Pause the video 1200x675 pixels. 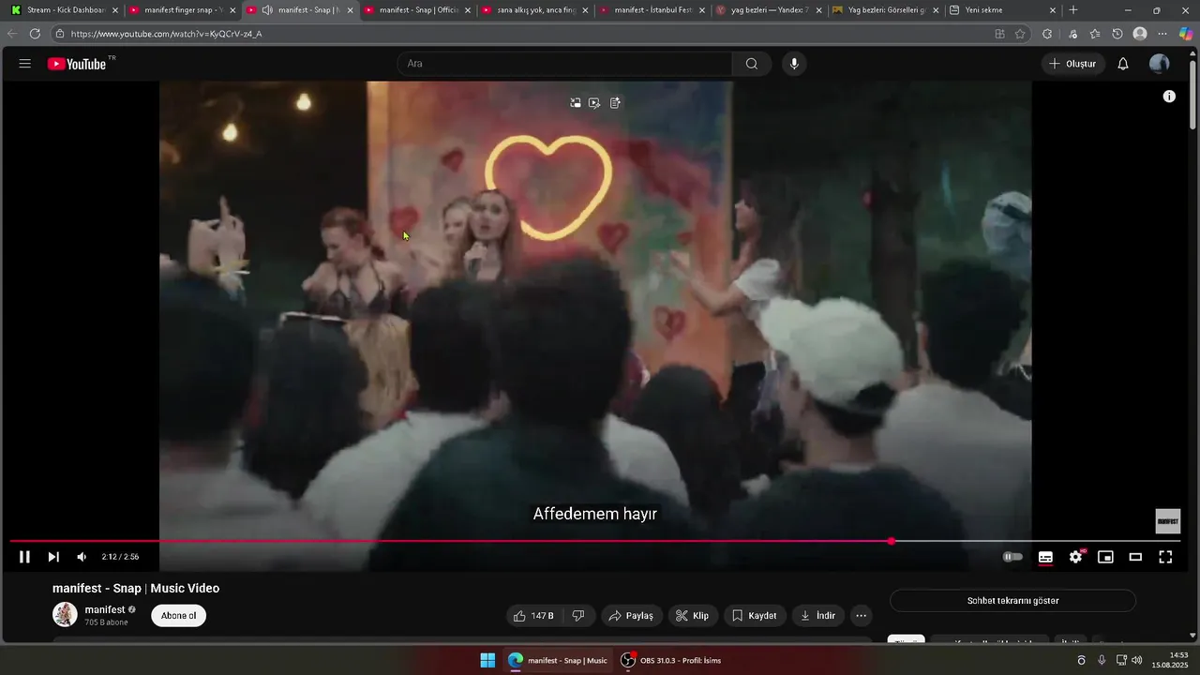24,557
